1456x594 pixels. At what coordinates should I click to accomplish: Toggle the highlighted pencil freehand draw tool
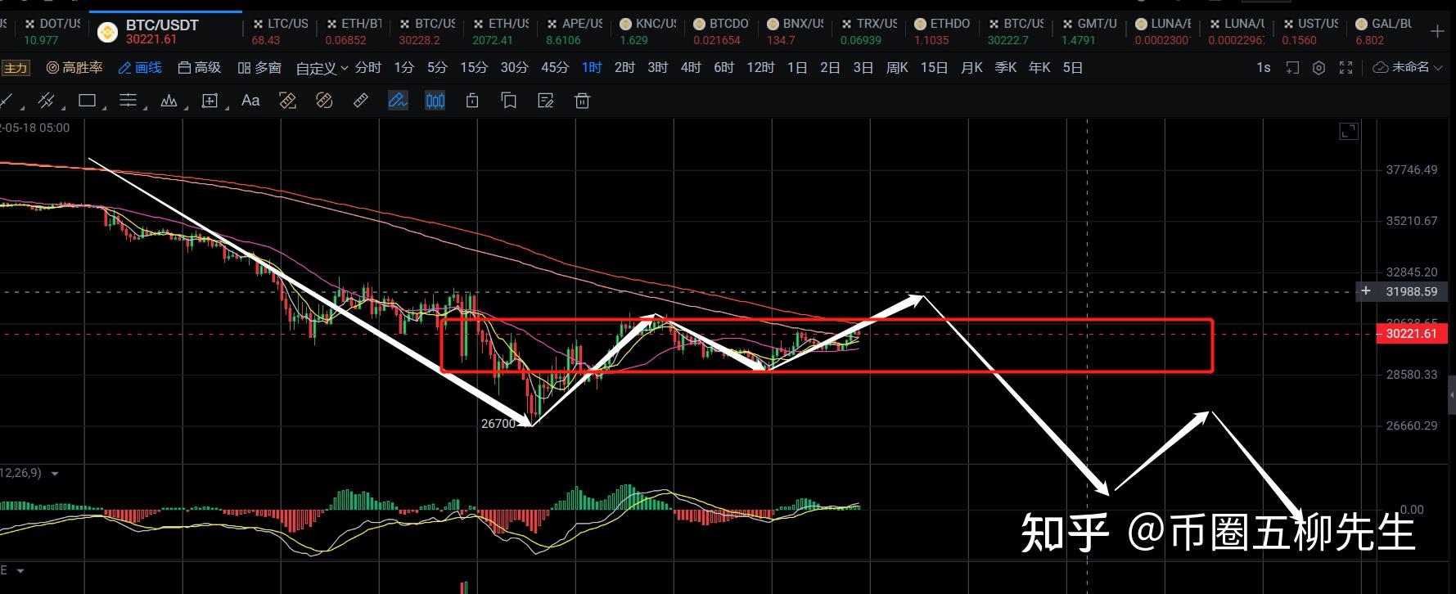(x=398, y=101)
